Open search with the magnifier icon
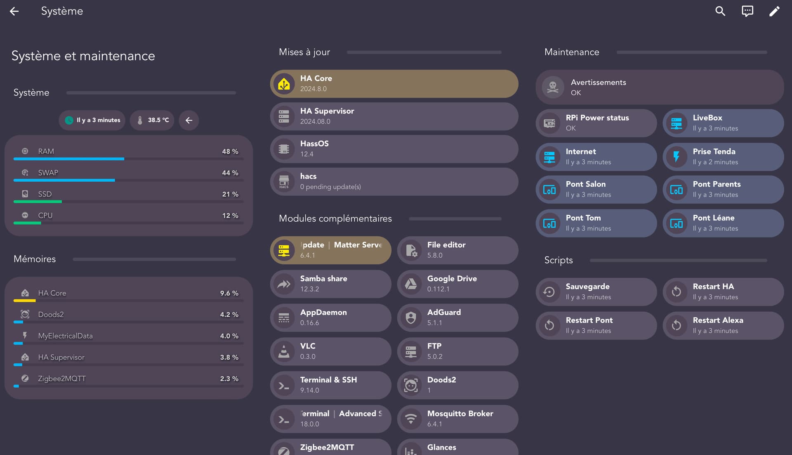This screenshot has width=792, height=455. tap(720, 11)
